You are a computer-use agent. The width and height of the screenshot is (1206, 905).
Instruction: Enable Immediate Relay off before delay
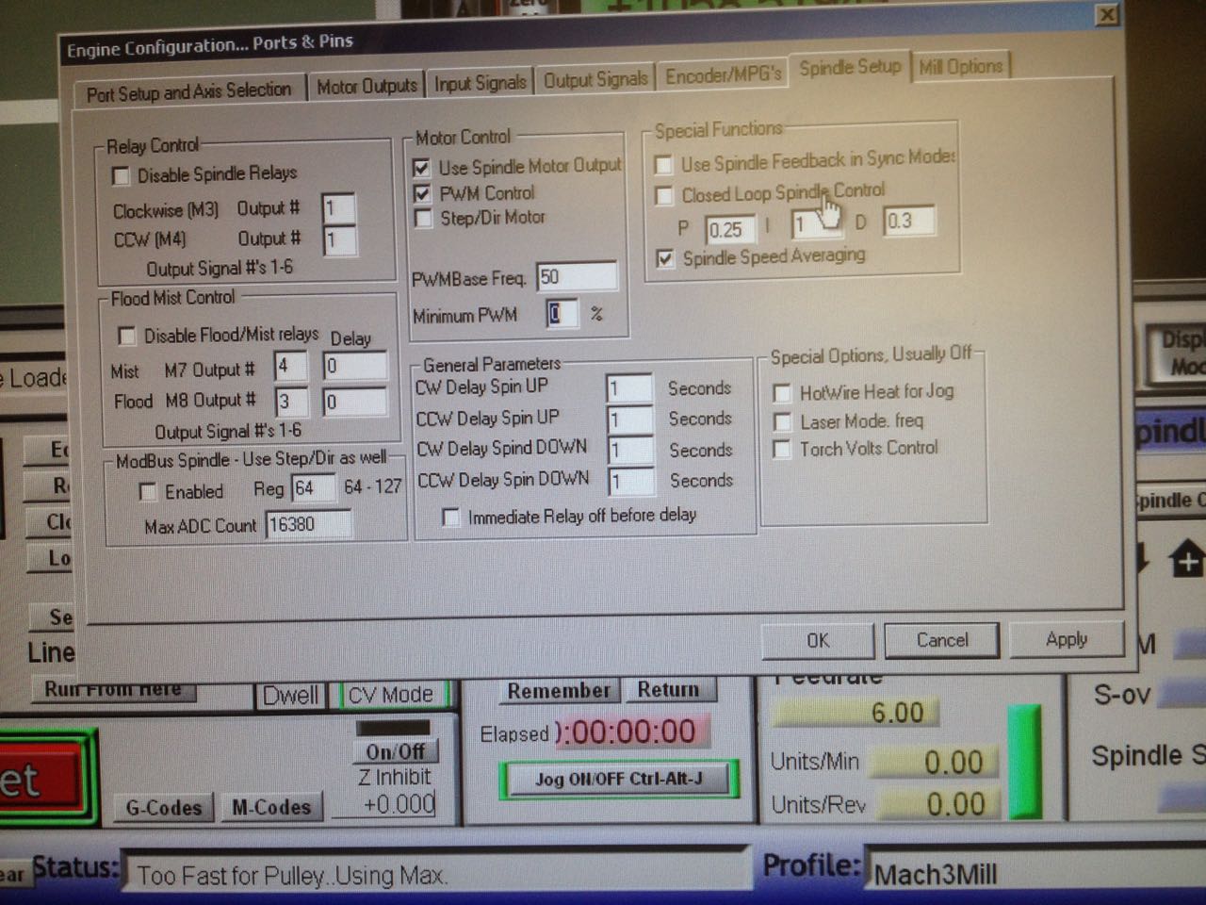pos(451,518)
